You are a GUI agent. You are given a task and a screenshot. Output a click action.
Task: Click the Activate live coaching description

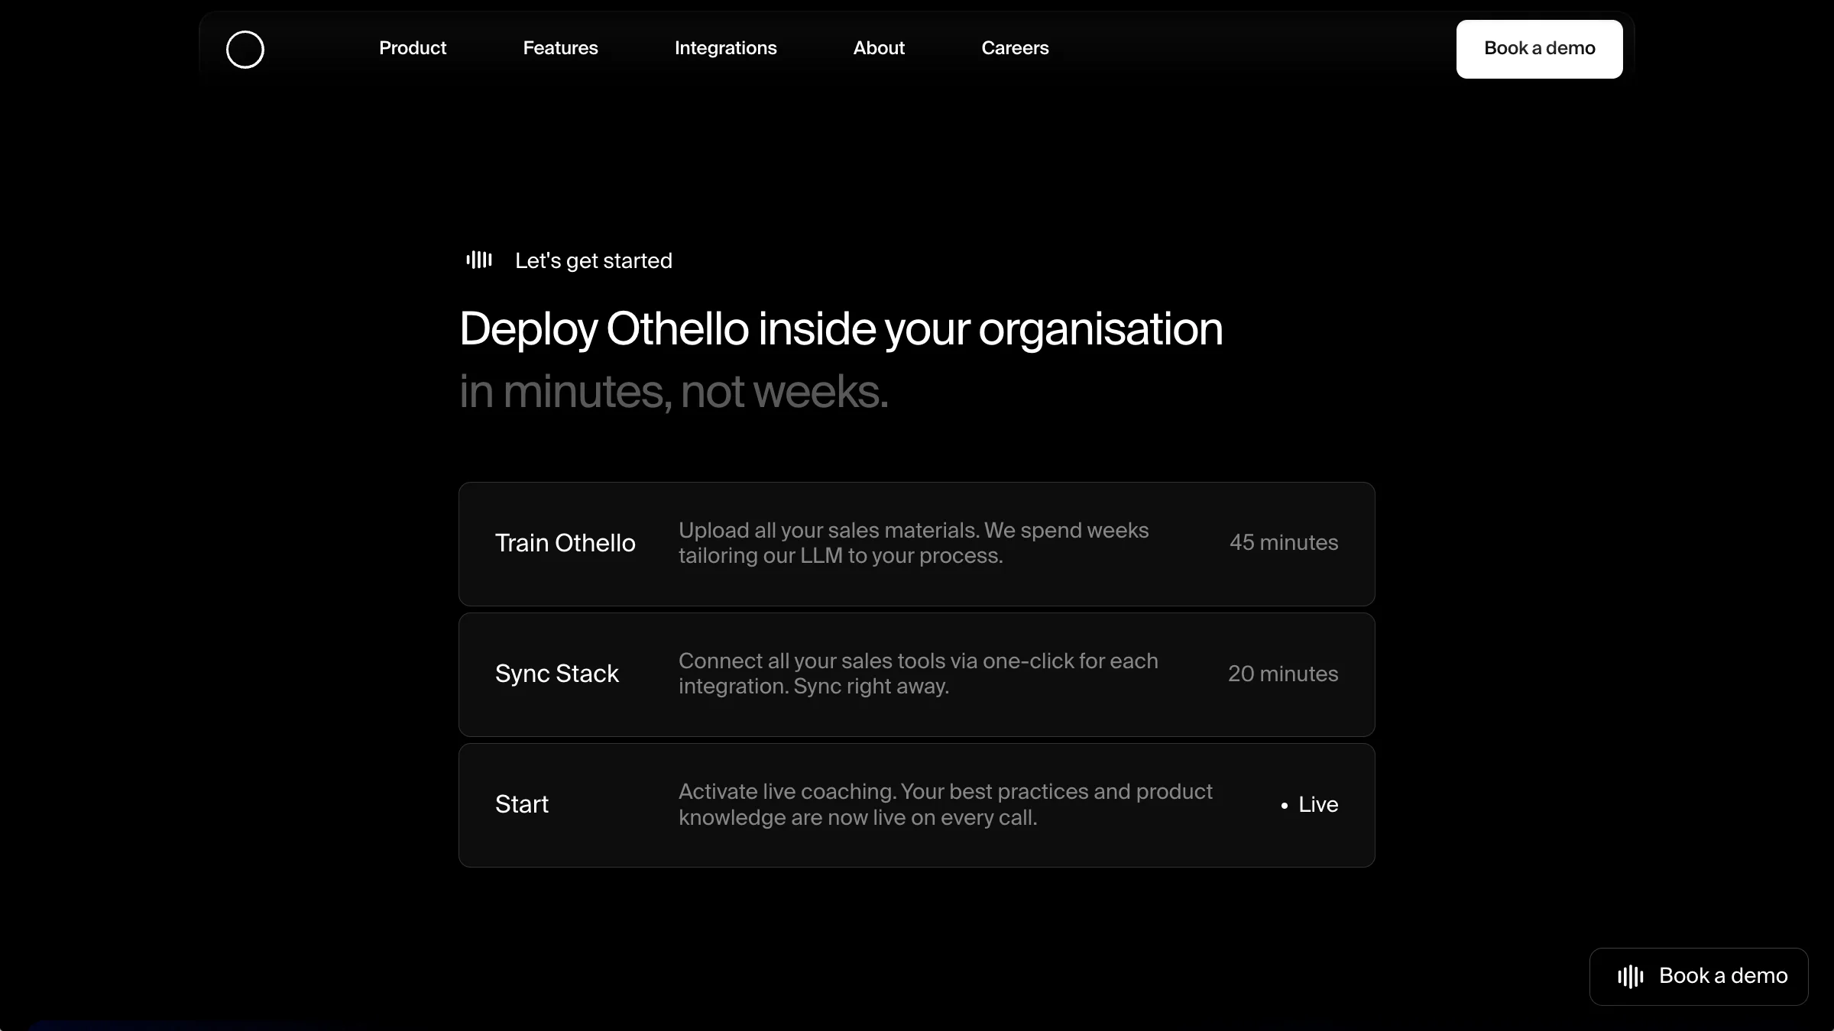[945, 804]
